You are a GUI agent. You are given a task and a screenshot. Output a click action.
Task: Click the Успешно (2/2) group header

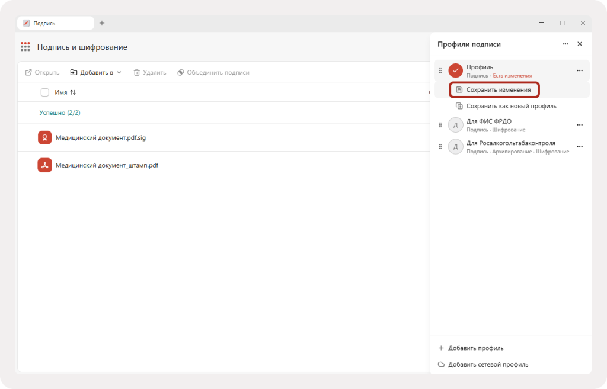pos(60,112)
